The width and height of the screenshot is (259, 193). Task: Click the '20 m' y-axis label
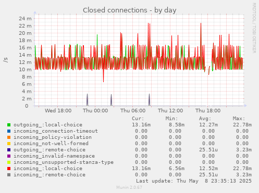(26, 33)
